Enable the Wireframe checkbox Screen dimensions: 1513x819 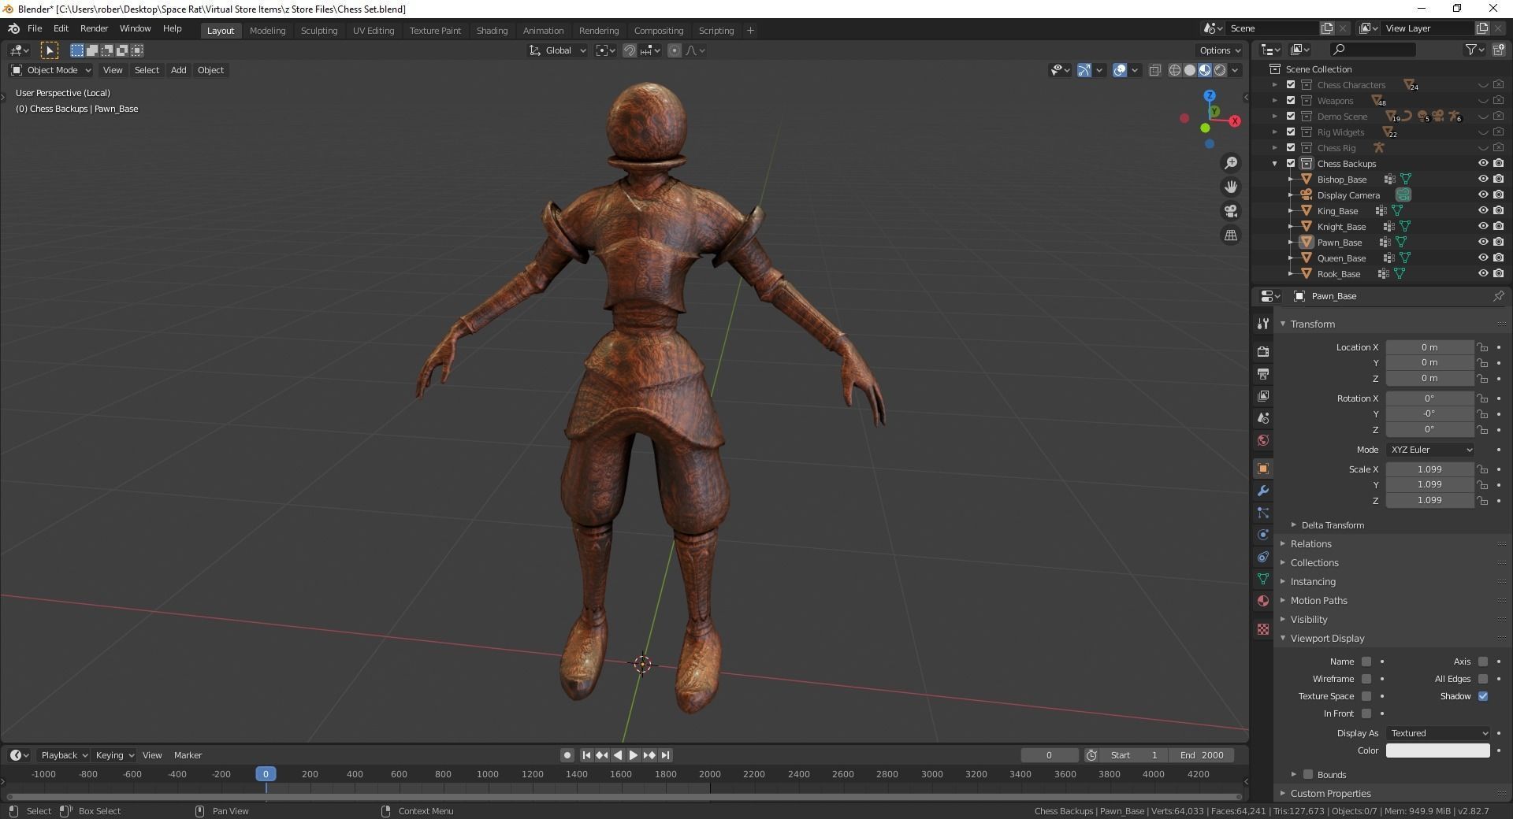coord(1366,679)
